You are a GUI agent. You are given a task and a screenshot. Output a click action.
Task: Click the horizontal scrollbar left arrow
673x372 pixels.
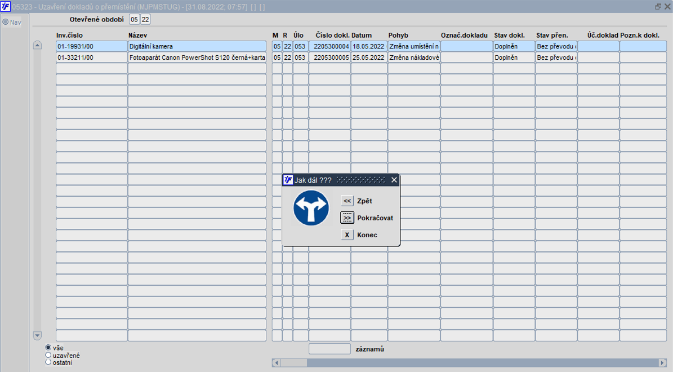(277, 363)
